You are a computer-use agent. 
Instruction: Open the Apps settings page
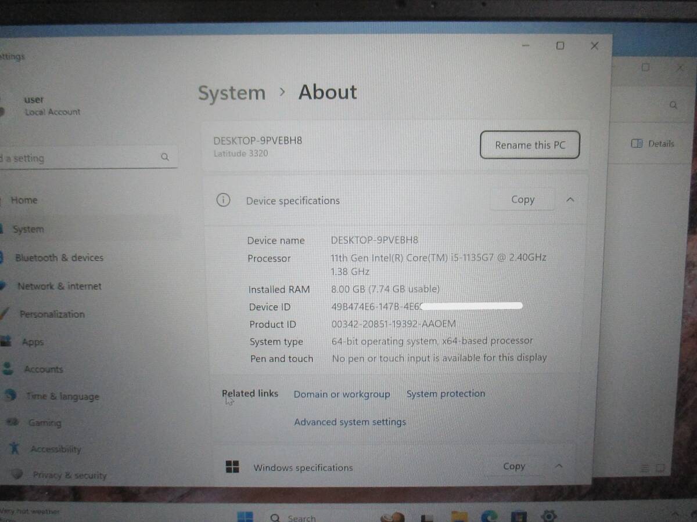[x=33, y=342]
